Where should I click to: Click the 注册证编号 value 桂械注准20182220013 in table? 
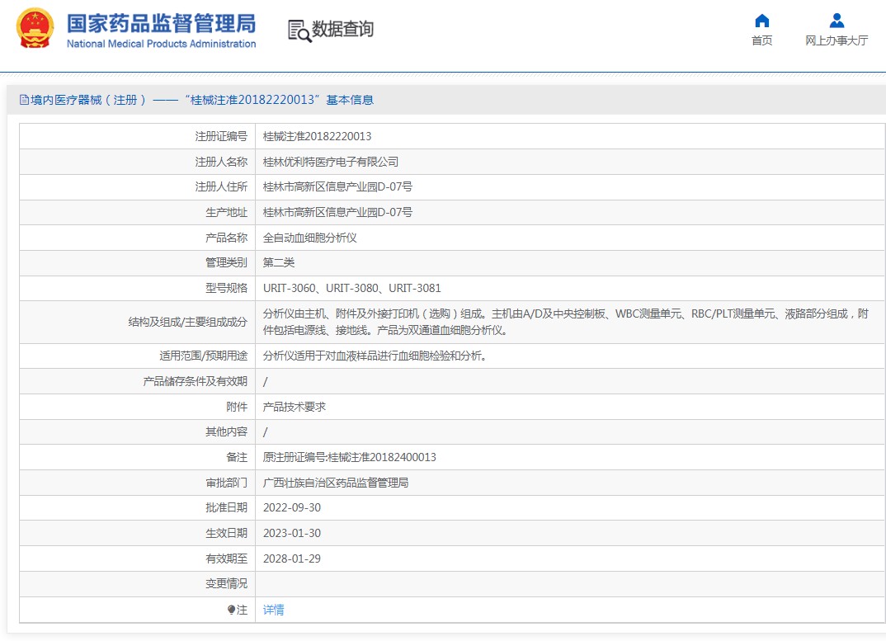pos(317,137)
